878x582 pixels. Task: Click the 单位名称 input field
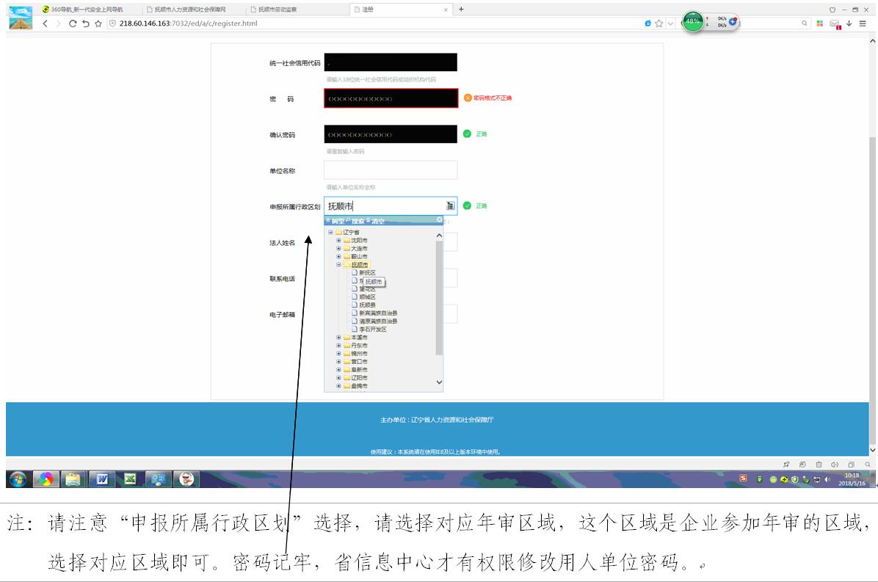[x=391, y=170]
